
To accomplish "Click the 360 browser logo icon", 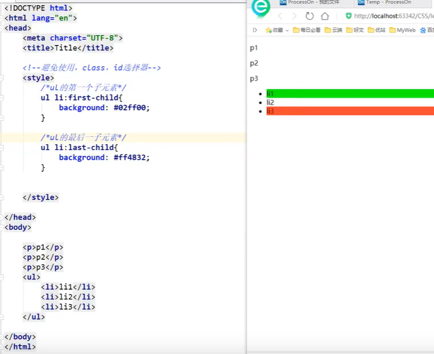I will [260, 7].
